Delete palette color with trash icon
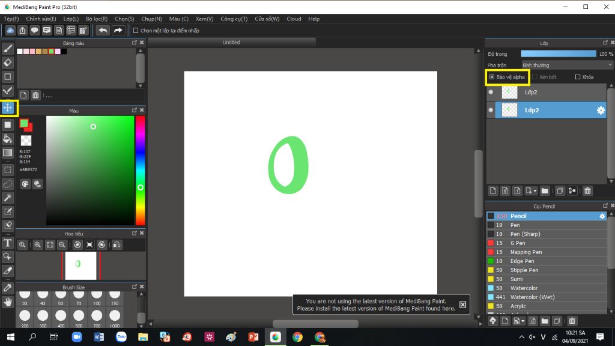This screenshot has width=615, height=346. pos(35,96)
